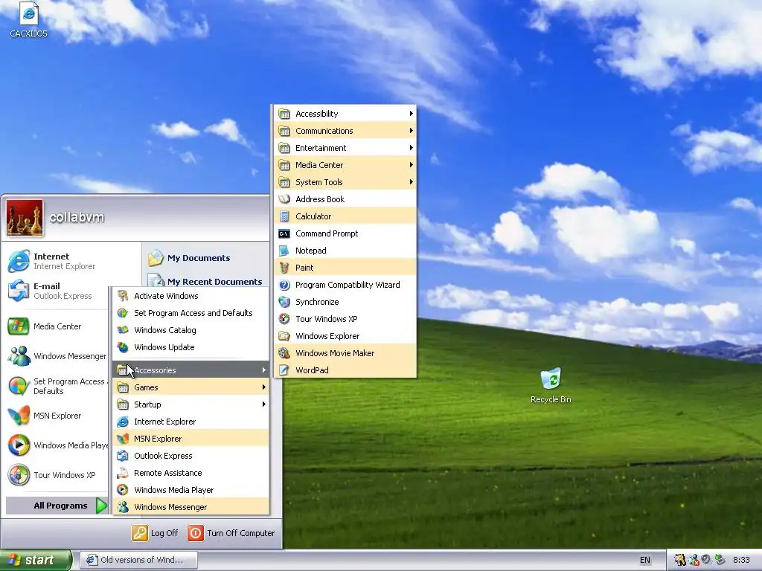
Task: Open Address Book
Action: pyautogui.click(x=345, y=199)
